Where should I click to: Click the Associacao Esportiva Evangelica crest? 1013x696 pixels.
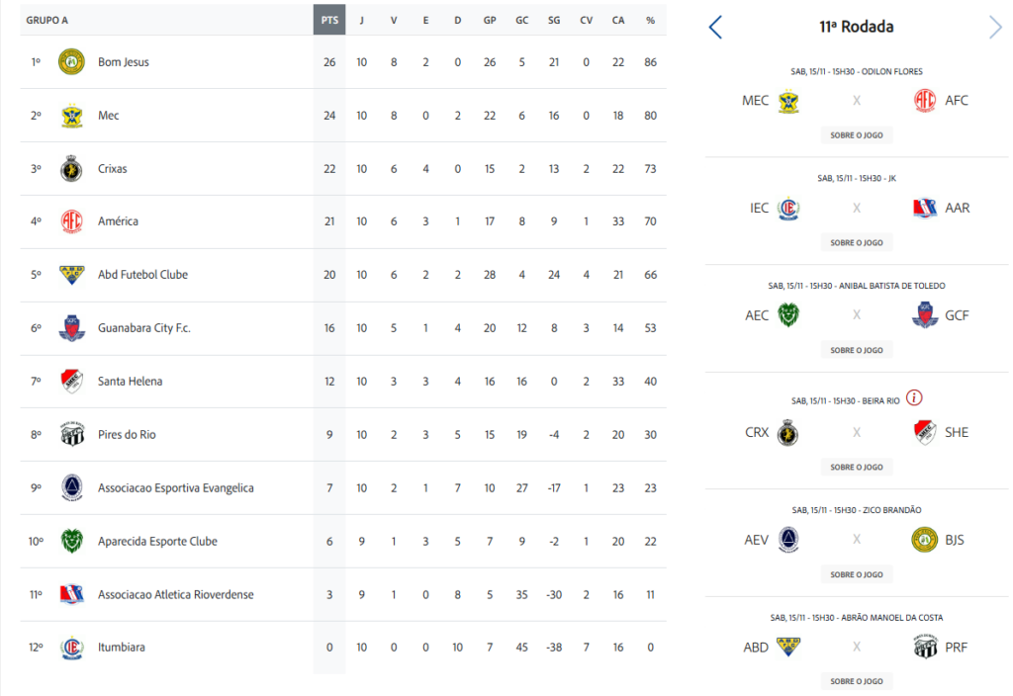pos(71,488)
